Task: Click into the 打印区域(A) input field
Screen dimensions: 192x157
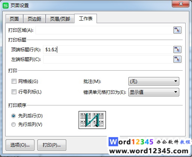Action: pos(104,30)
